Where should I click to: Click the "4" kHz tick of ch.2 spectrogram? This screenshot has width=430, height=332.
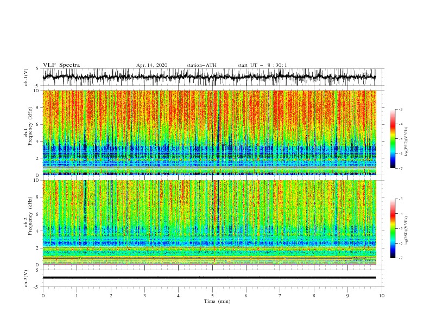pyautogui.click(x=38, y=231)
